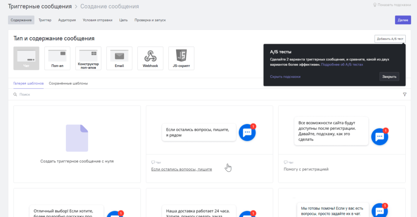
Task: Open Подробнее об А/Б тестах link
Action: point(342,64)
